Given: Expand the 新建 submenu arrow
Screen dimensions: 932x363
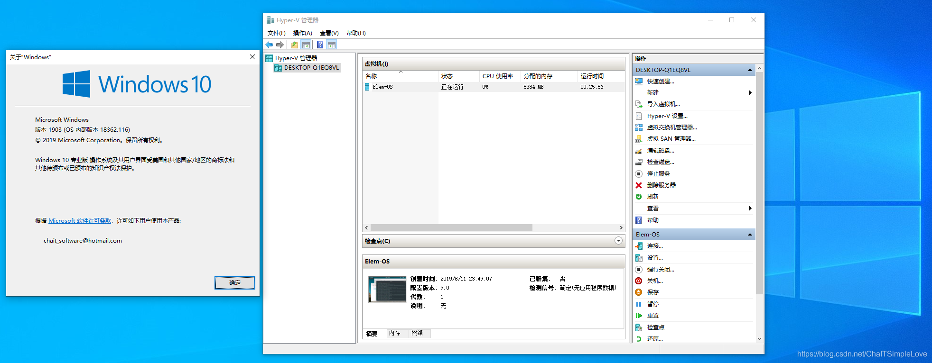Looking at the screenshot, I should click(x=750, y=93).
